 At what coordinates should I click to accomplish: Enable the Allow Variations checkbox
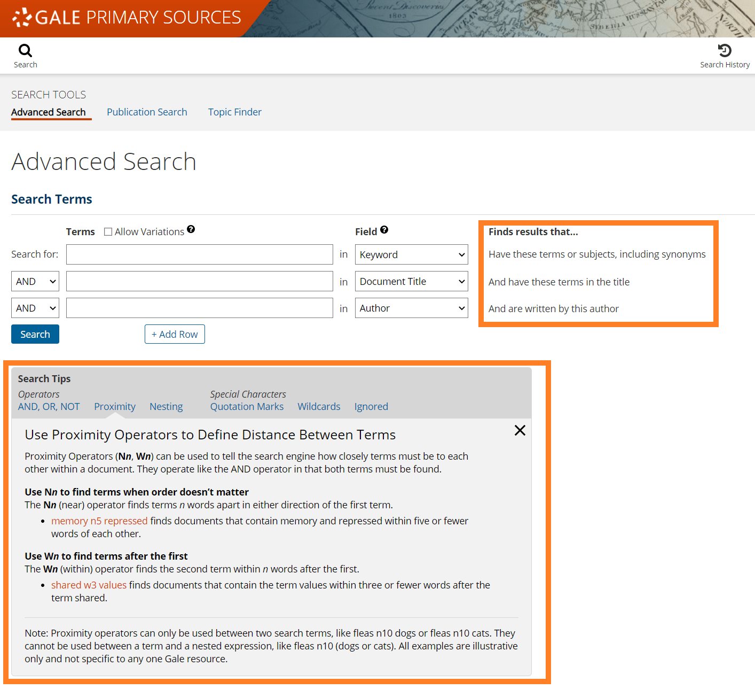pos(108,232)
